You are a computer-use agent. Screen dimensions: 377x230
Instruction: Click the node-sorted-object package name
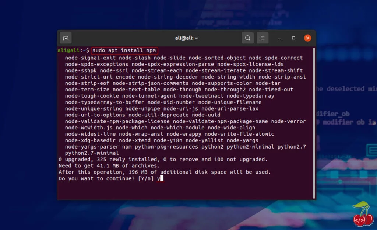(217, 58)
